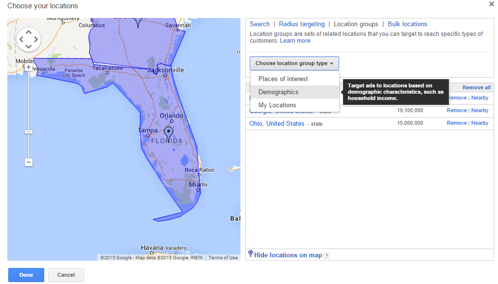Click the help question mark icon
The image size is (498, 284).
coord(326,255)
